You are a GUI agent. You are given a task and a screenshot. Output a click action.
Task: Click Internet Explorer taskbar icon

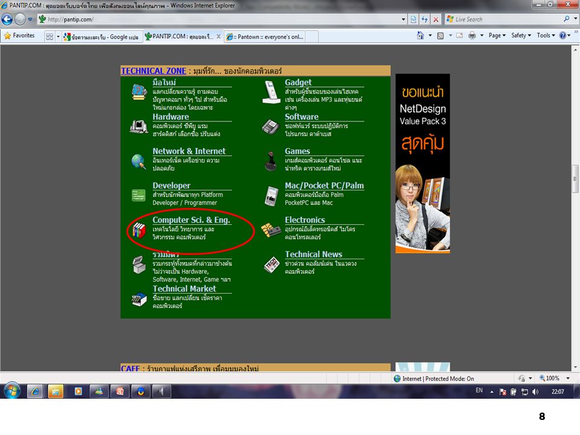(x=35, y=391)
